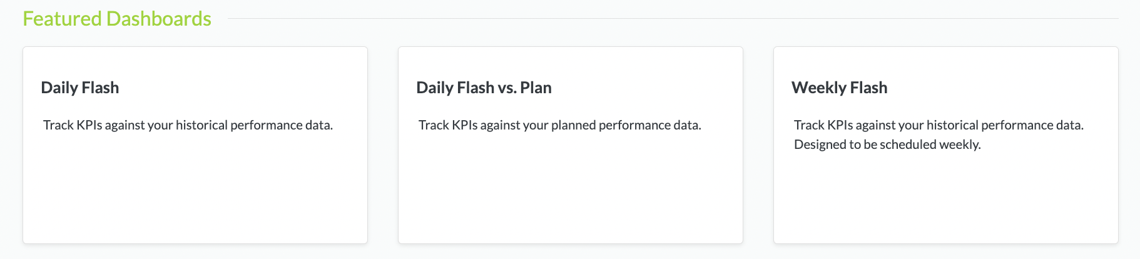Click blank space above Daily Flash vs. Plan title

[570, 61]
